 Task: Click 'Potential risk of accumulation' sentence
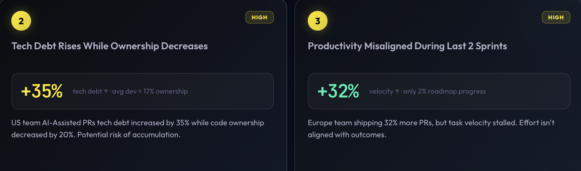[129, 135]
